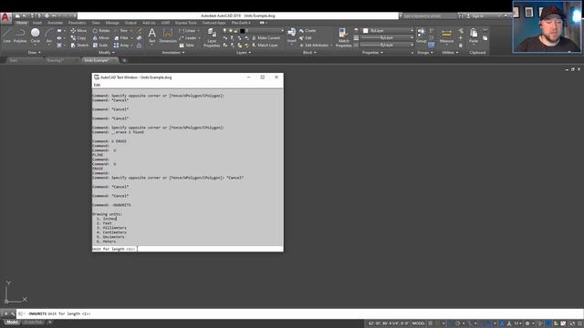584x328 pixels.
Task: Click the keyword search box
Action: [x=429, y=16]
